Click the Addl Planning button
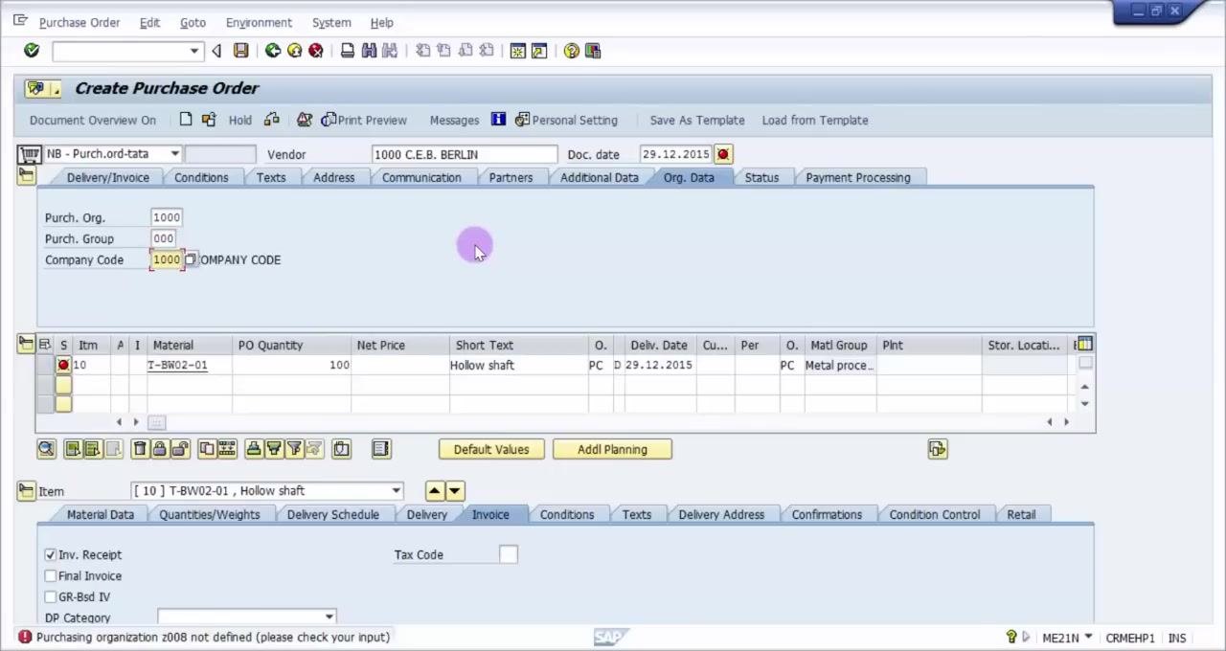This screenshot has height=651, width=1226. (612, 449)
